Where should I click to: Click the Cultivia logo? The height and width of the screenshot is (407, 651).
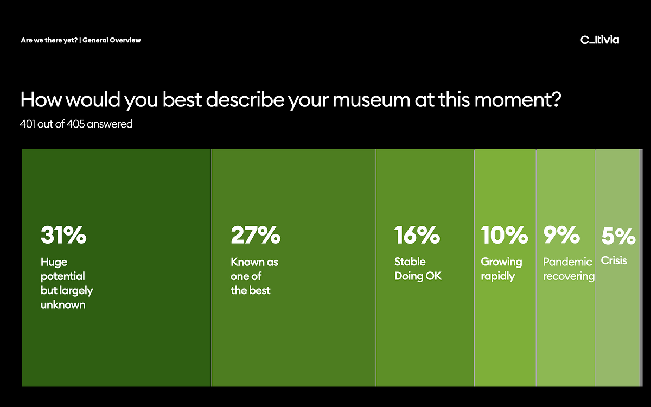[x=599, y=40]
